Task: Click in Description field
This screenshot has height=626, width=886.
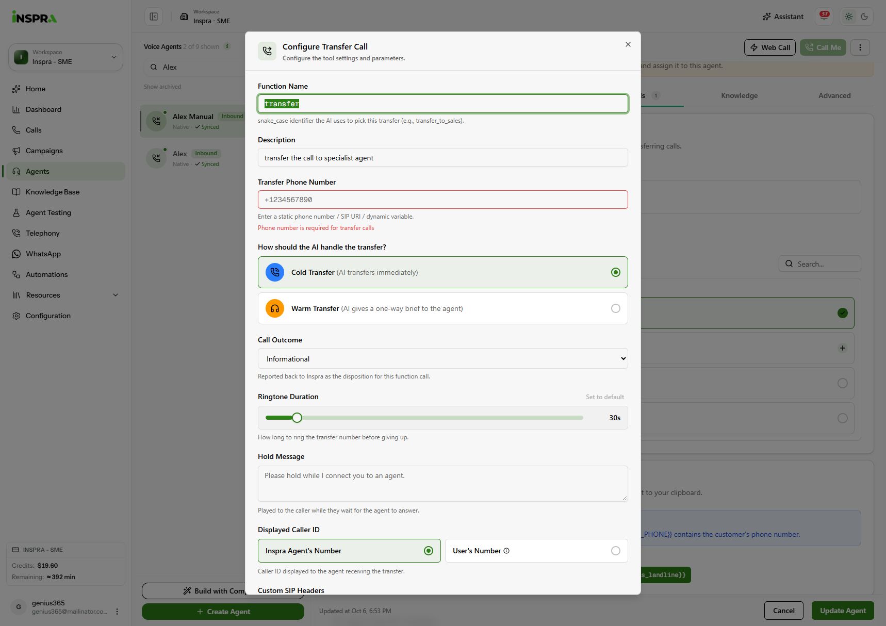Action: pyautogui.click(x=443, y=157)
